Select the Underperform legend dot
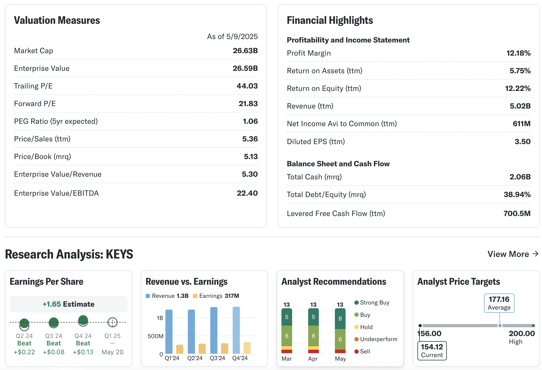Screen dimensions: 542x370 click(356, 339)
